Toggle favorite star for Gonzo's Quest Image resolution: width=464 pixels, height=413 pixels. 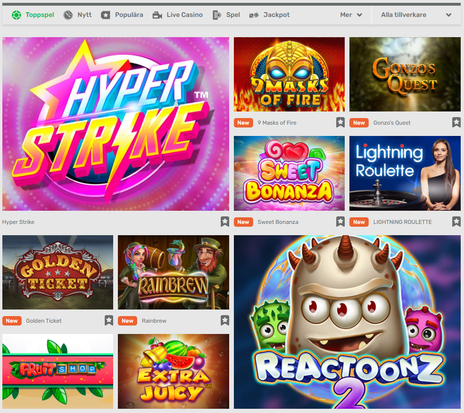tap(456, 122)
